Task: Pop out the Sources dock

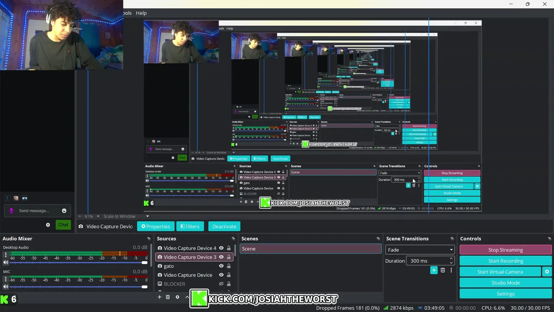Action: pyautogui.click(x=233, y=239)
